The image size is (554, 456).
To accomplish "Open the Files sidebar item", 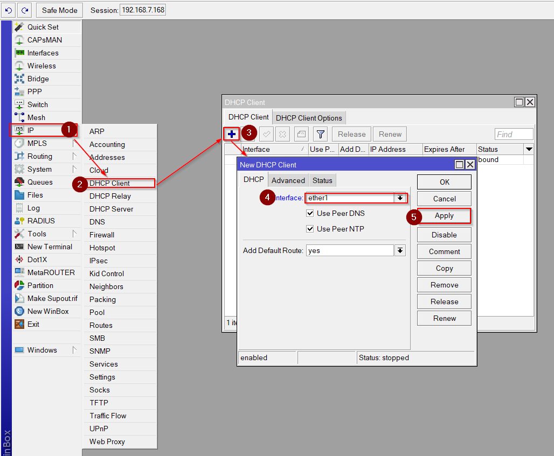I will point(47,195).
